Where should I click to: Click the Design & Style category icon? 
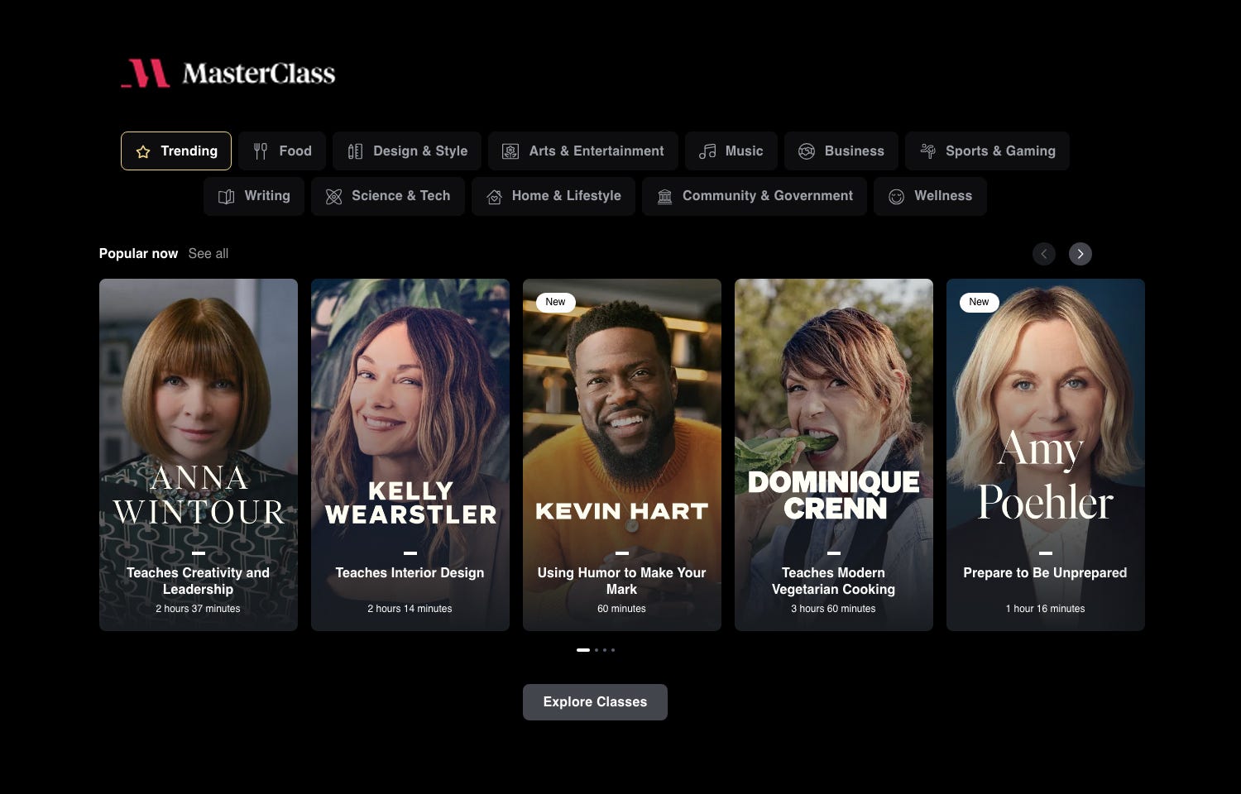355,151
